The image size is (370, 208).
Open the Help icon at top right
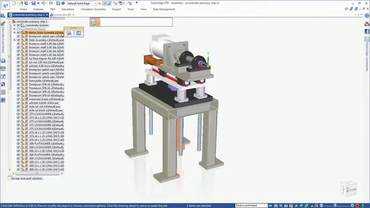coord(367,16)
